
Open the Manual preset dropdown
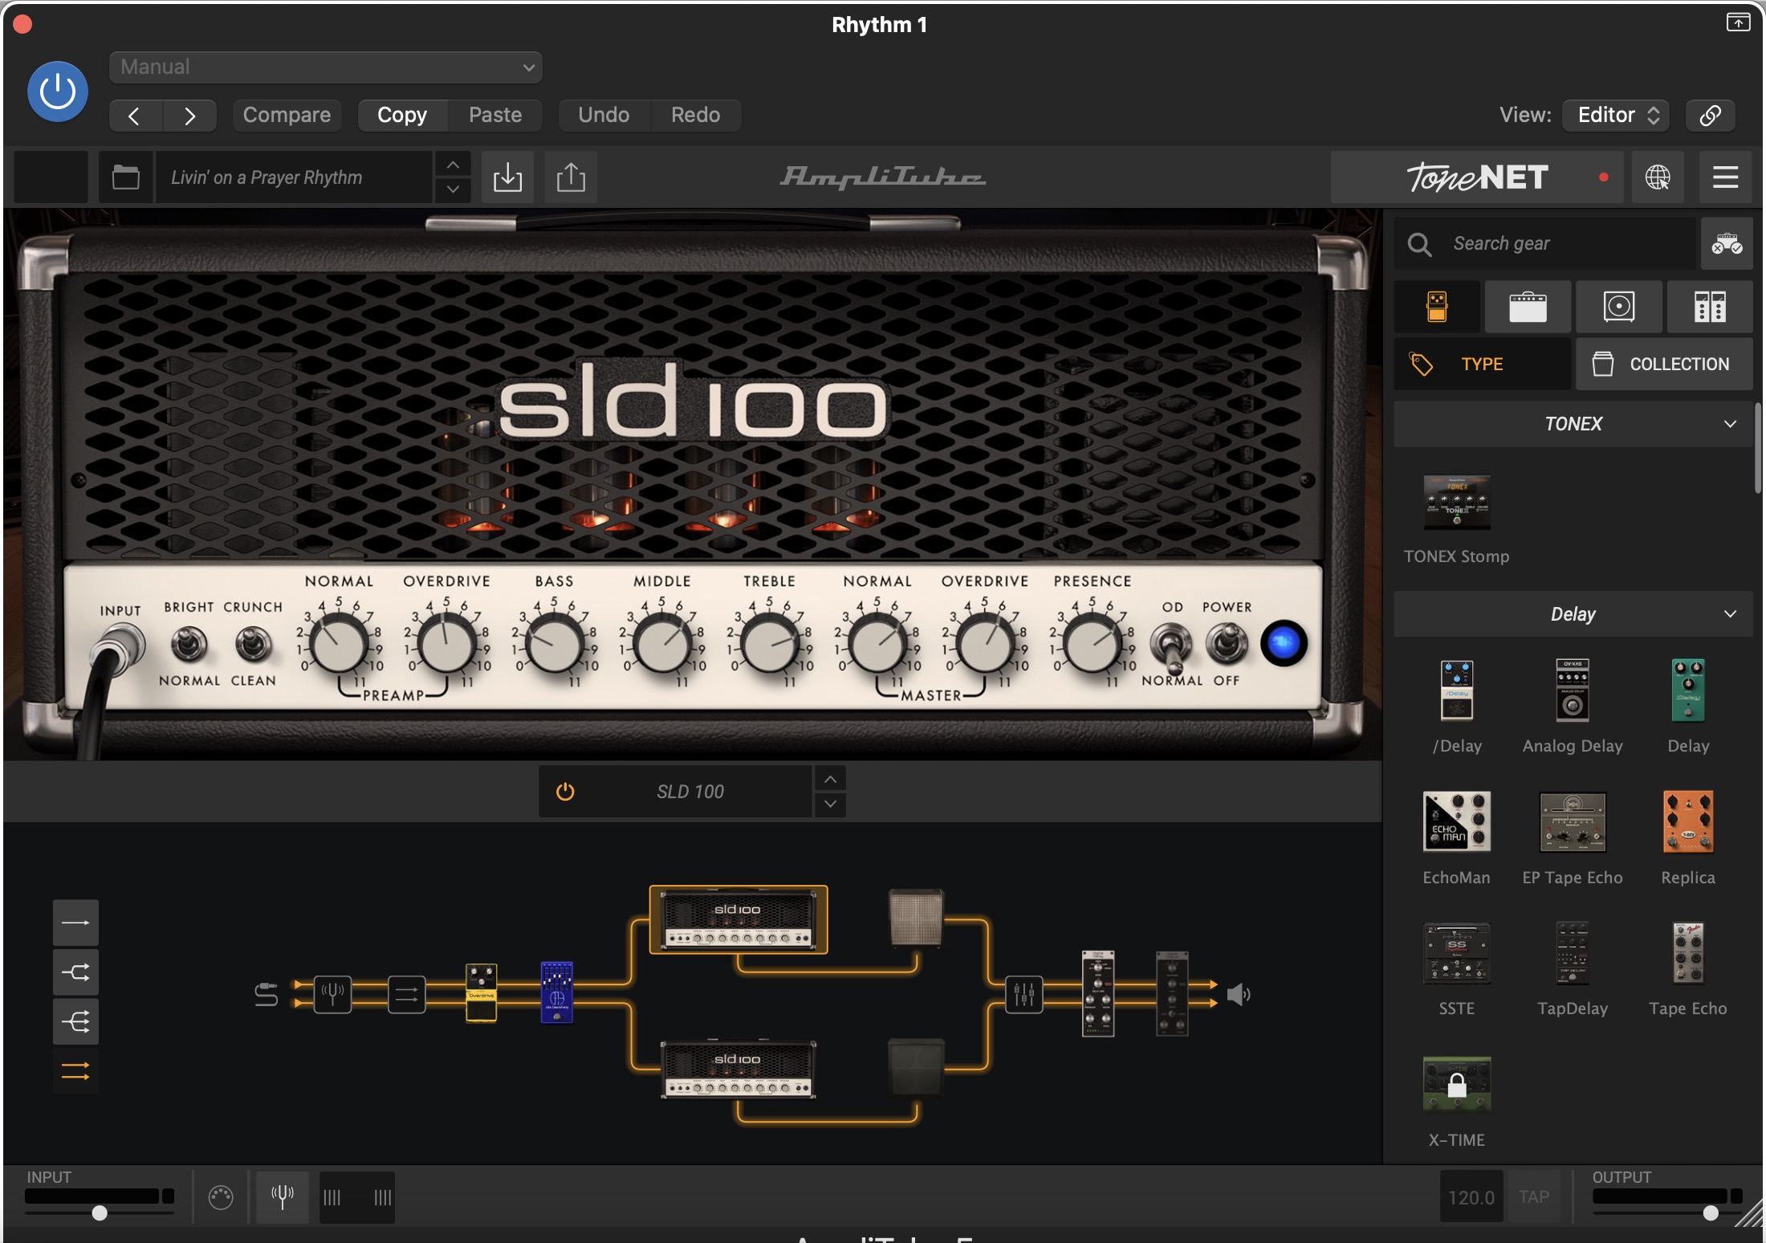tap(326, 67)
